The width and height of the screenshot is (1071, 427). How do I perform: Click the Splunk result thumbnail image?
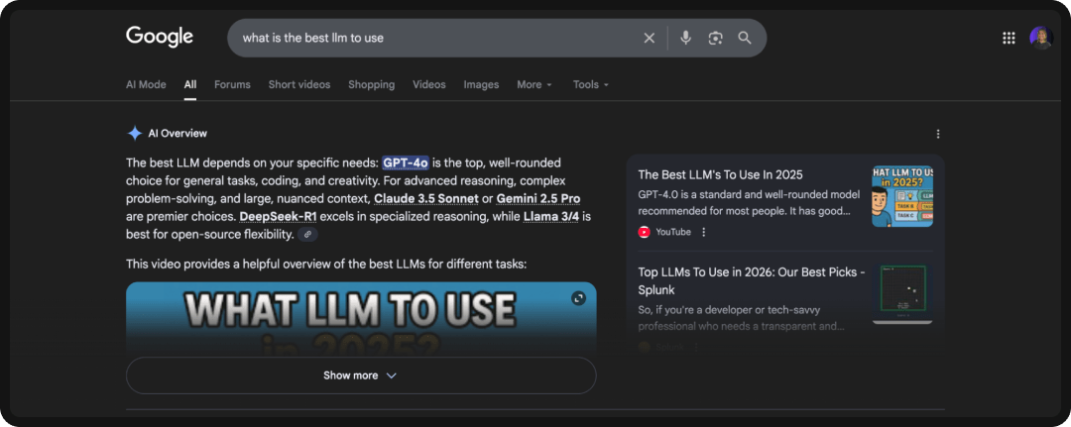click(902, 294)
